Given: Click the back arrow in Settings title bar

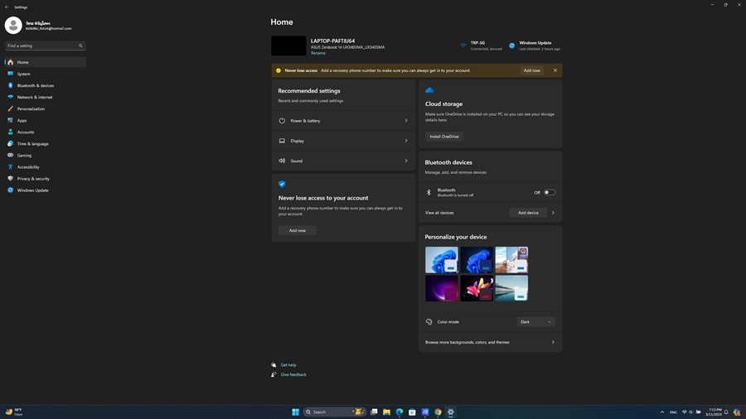Looking at the screenshot, I should coord(7,7).
